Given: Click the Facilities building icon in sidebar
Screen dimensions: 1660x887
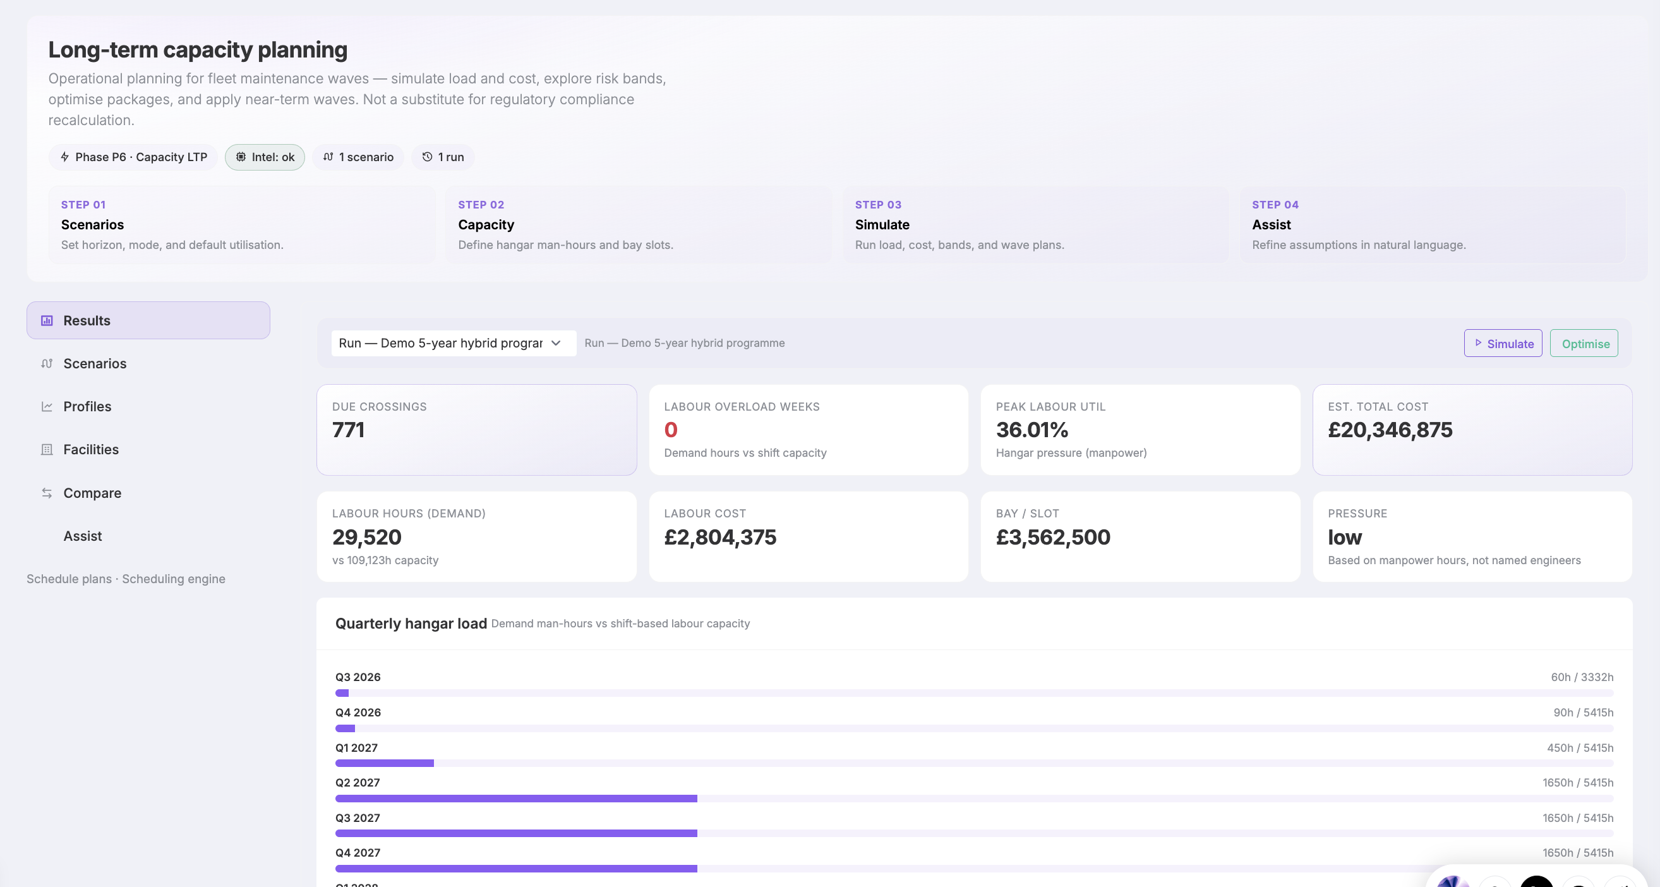Looking at the screenshot, I should click(46, 450).
